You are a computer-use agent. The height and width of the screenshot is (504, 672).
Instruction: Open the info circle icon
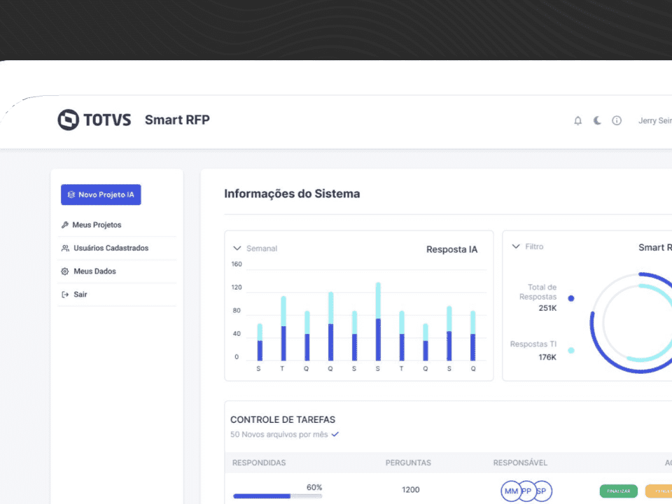(616, 120)
